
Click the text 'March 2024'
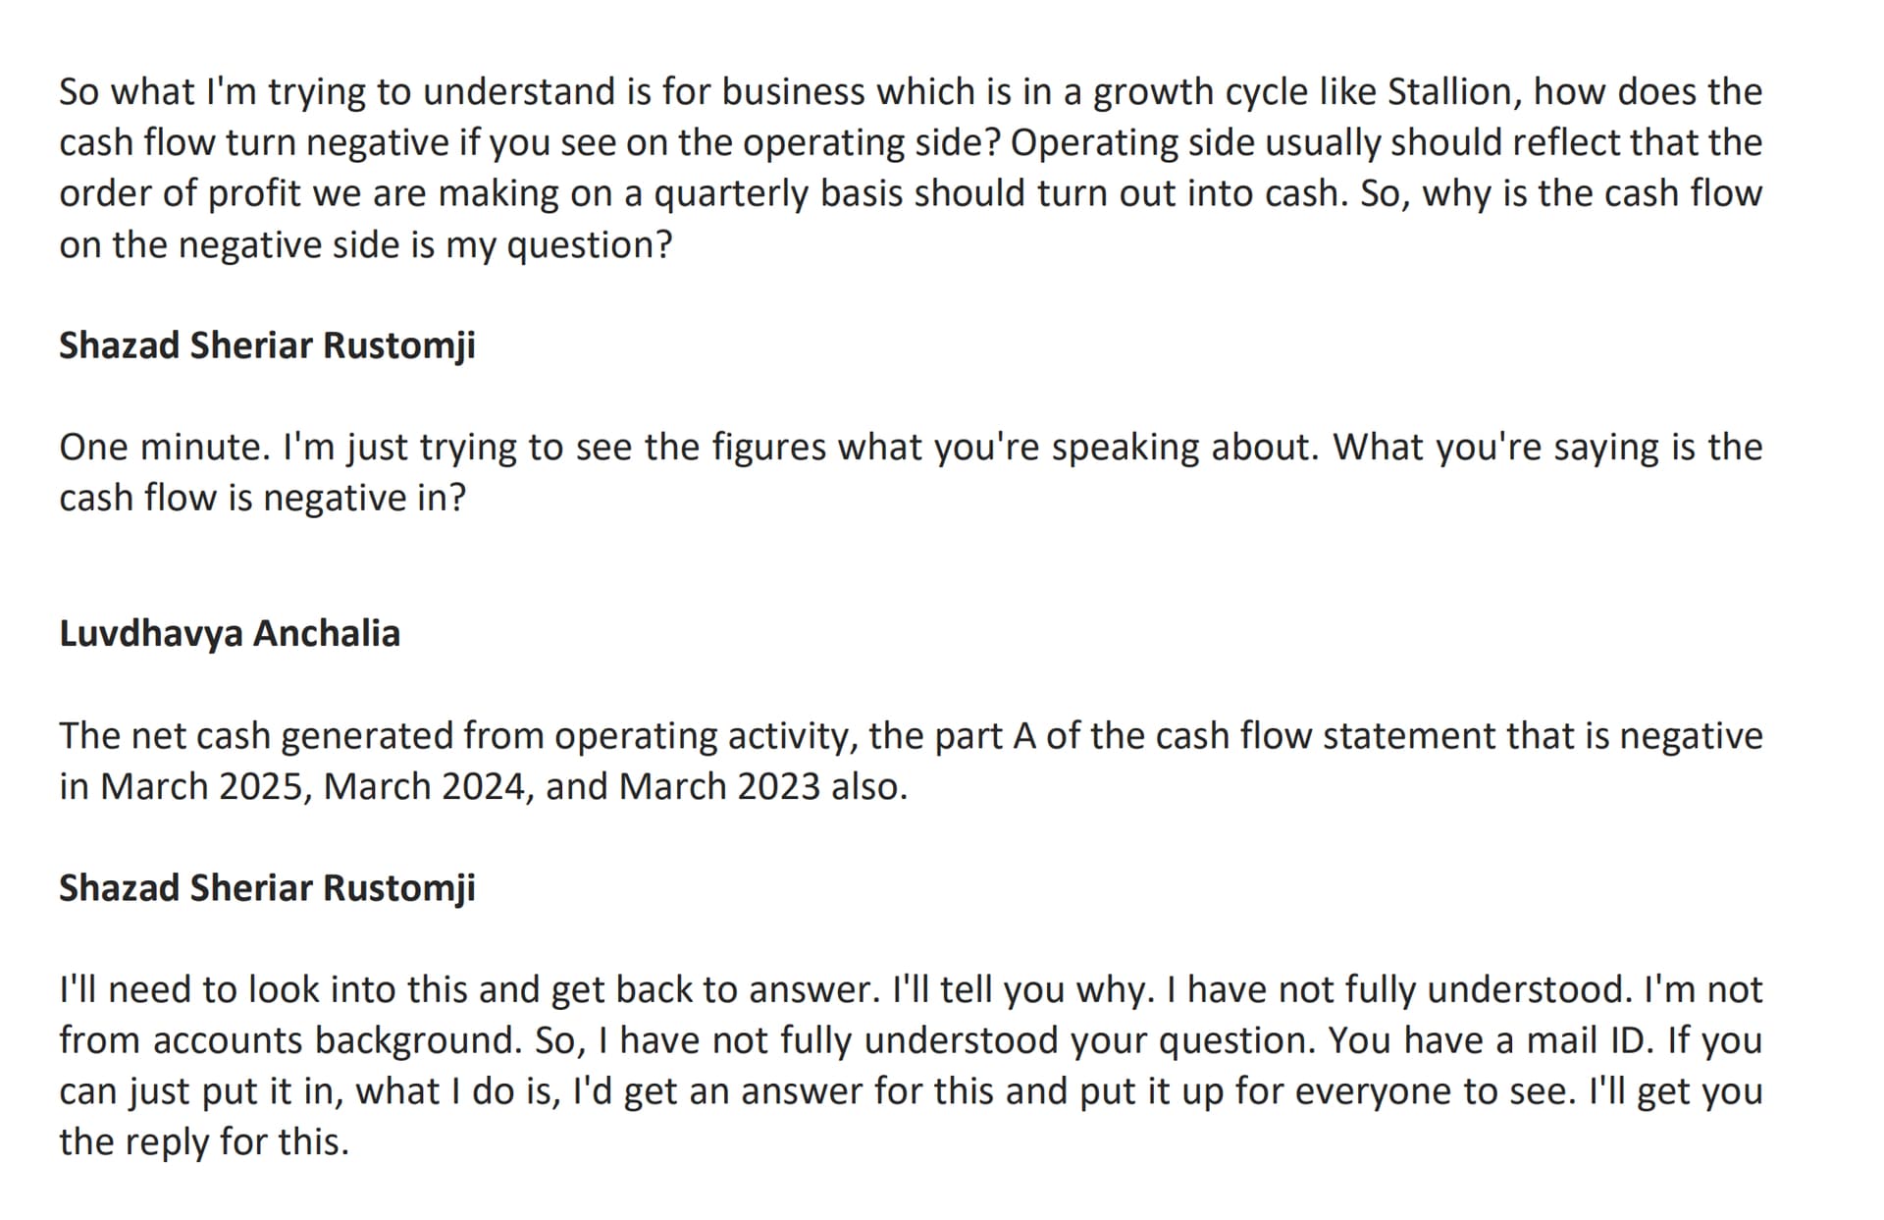click(426, 786)
